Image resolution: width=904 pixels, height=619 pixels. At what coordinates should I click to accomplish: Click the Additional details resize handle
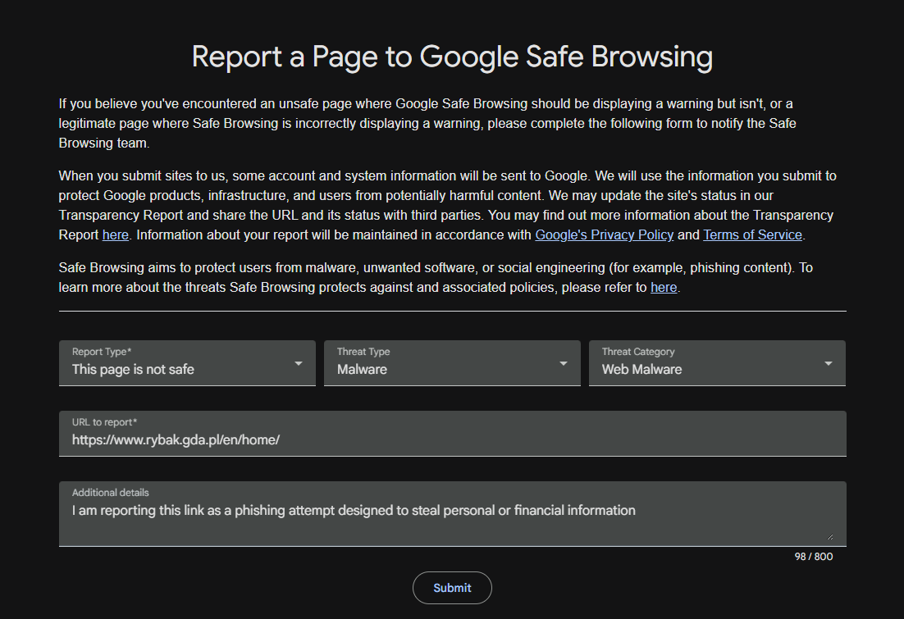pos(829,536)
